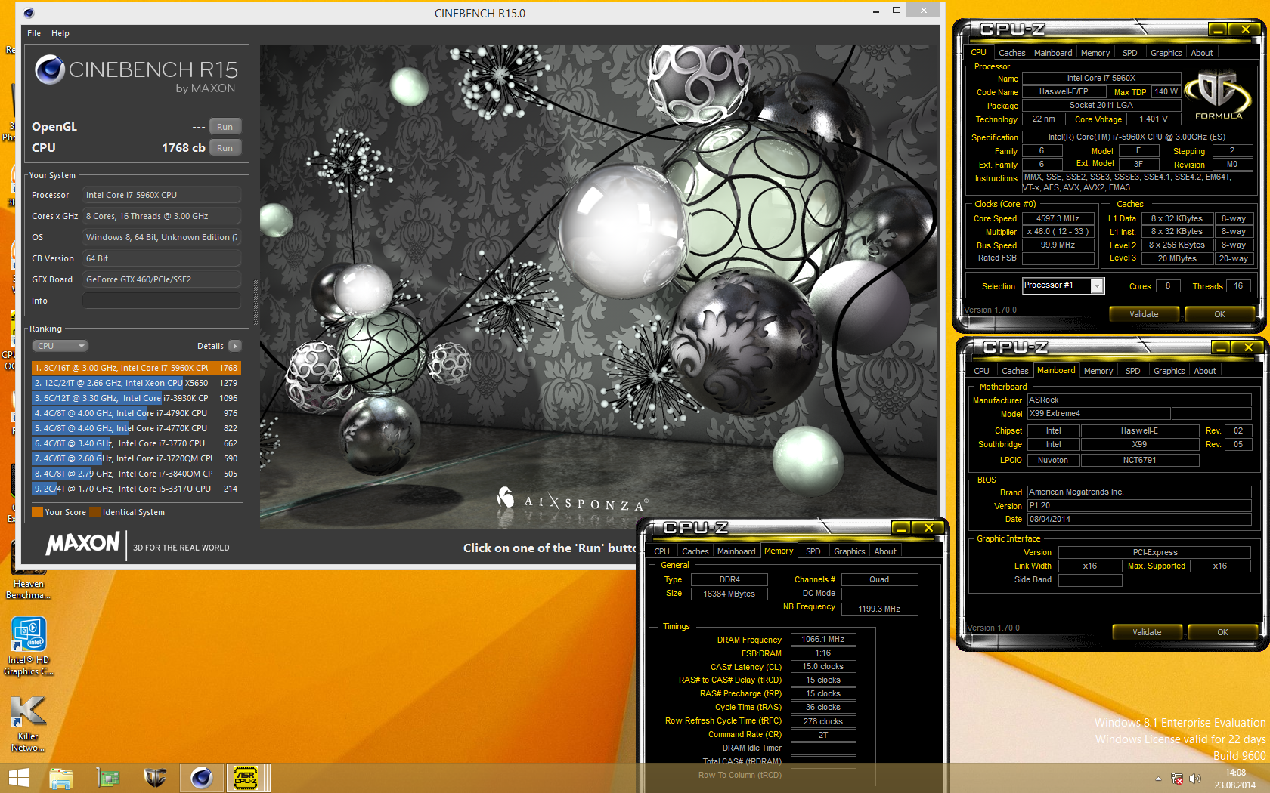Switch to ASR CPU-Z via taskbar icon
The height and width of the screenshot is (793, 1270).
point(246,778)
